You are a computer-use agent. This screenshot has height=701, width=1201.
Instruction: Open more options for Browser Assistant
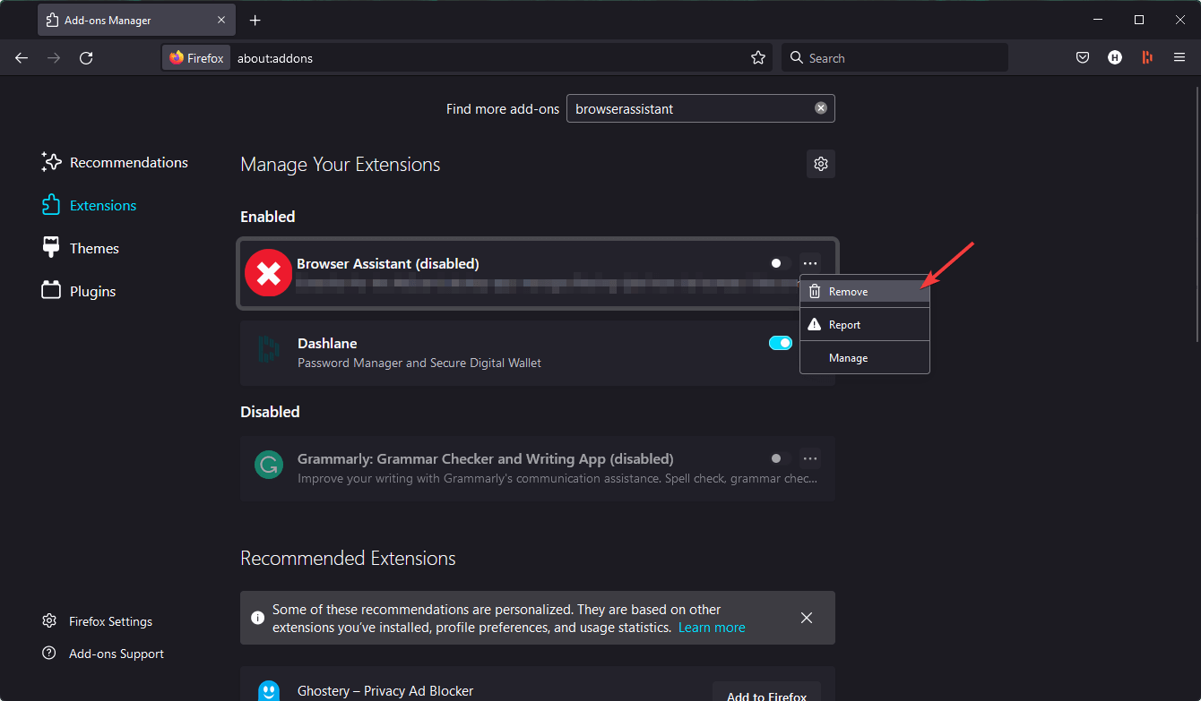810,263
